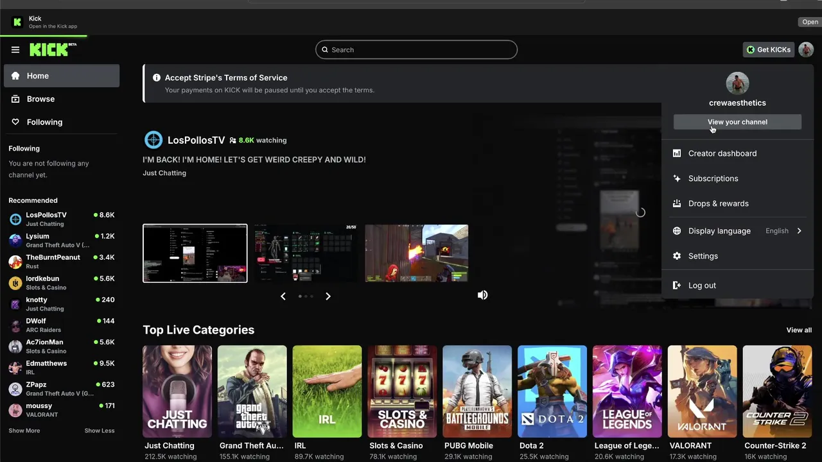
Task: Open Grand Theft Auto V category card
Action: point(252,391)
